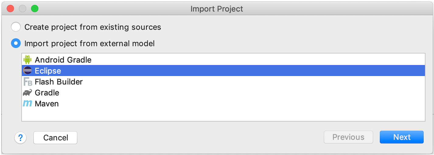Viewport: 434px width, 155px height.
Task: Choose the Eclipse entry in the list
Action: tap(223, 71)
